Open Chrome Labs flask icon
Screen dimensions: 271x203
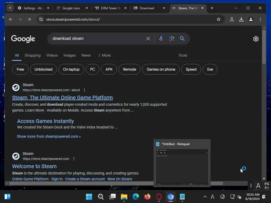(x=232, y=19)
